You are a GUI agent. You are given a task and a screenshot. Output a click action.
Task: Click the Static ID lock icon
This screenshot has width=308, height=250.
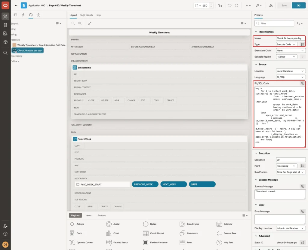pos(303,242)
